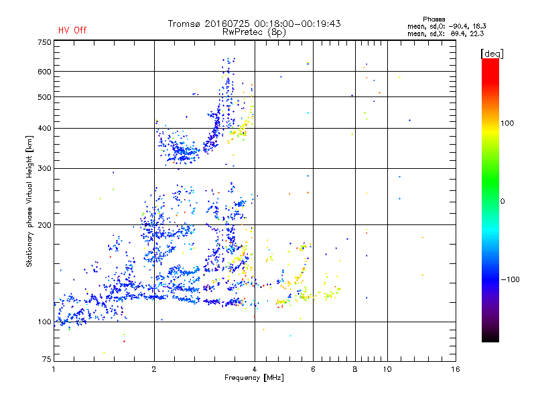Image resolution: width=536 pixels, height=402 pixels.
Task: Click the "[deg]" colorbar unit label
Action: click(492, 54)
